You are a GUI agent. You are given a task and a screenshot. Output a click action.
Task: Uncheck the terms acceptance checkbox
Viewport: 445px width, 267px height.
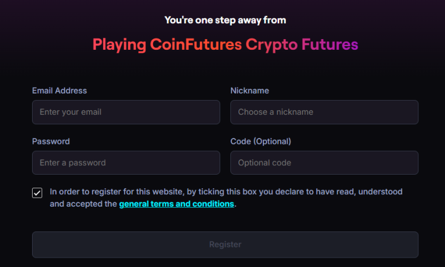coord(37,193)
